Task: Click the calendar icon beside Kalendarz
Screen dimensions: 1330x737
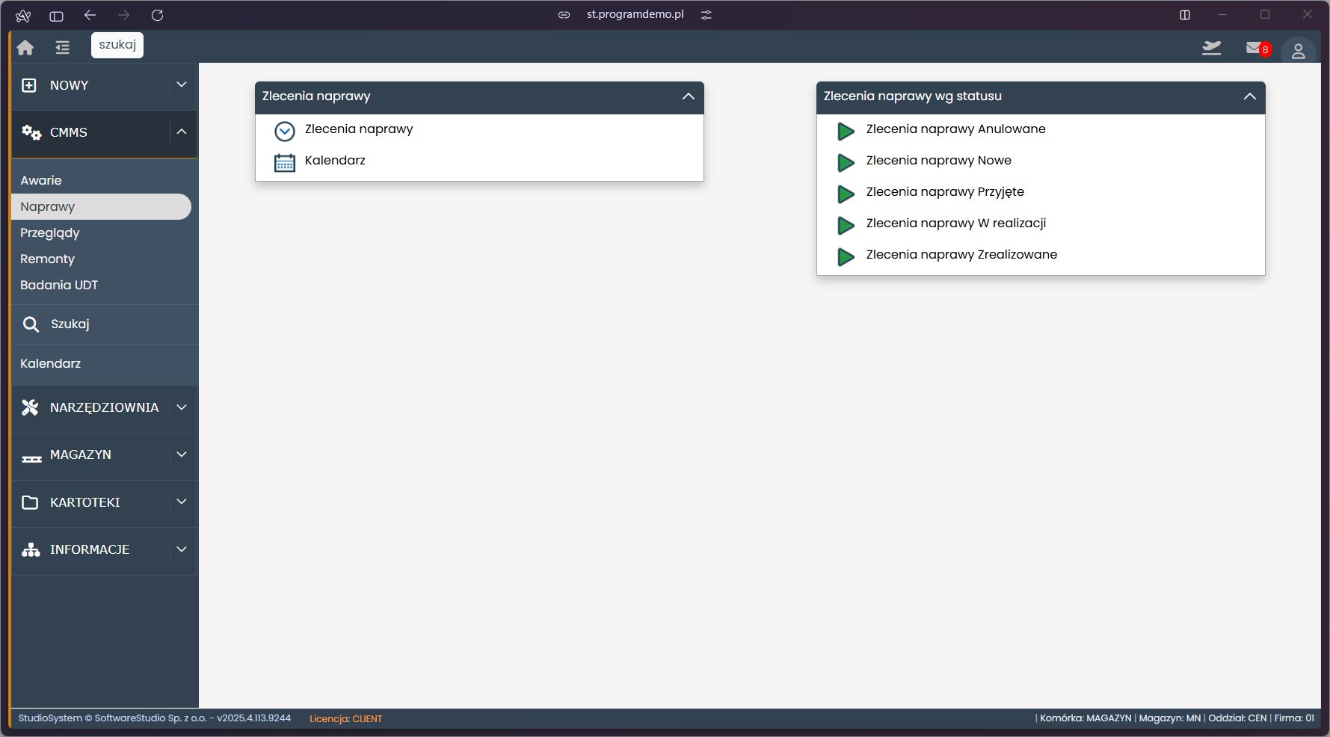Action: coord(285,162)
